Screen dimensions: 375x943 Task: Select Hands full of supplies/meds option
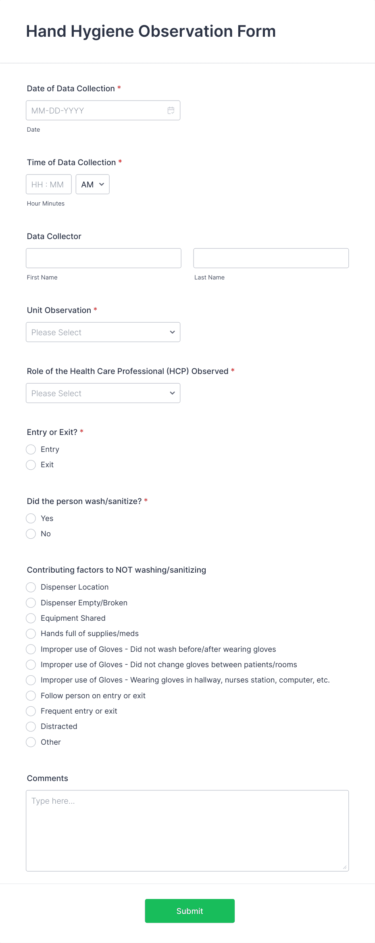point(31,634)
